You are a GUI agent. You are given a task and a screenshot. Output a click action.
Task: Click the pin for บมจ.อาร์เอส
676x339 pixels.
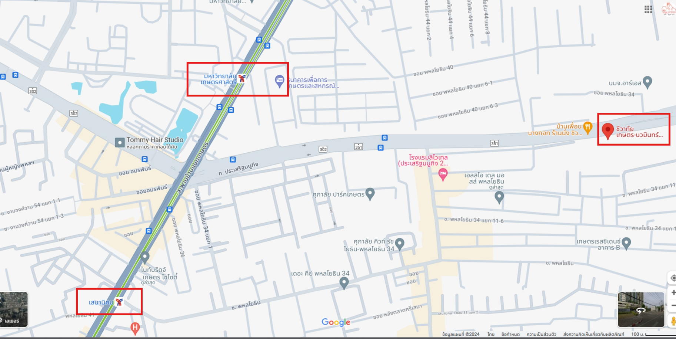[x=647, y=82]
